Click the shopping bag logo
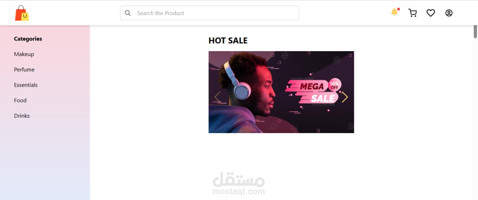The image size is (478, 200). pos(22,13)
